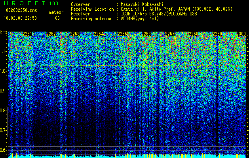Click the 2254 time marker
Screen dimensions: 249x158
99,34
